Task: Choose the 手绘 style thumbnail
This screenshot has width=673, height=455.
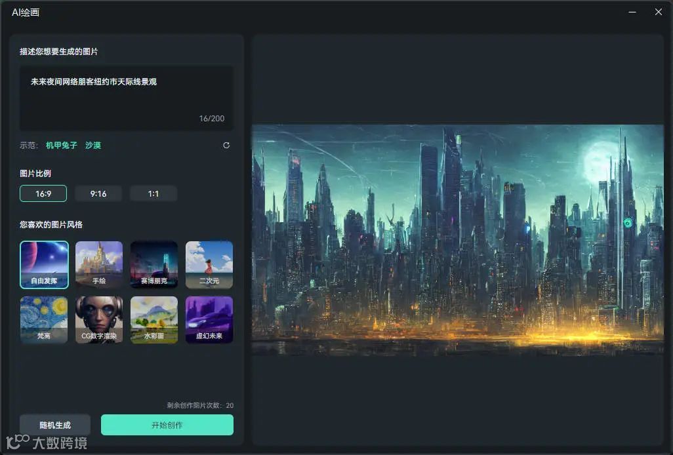Action: [x=99, y=265]
